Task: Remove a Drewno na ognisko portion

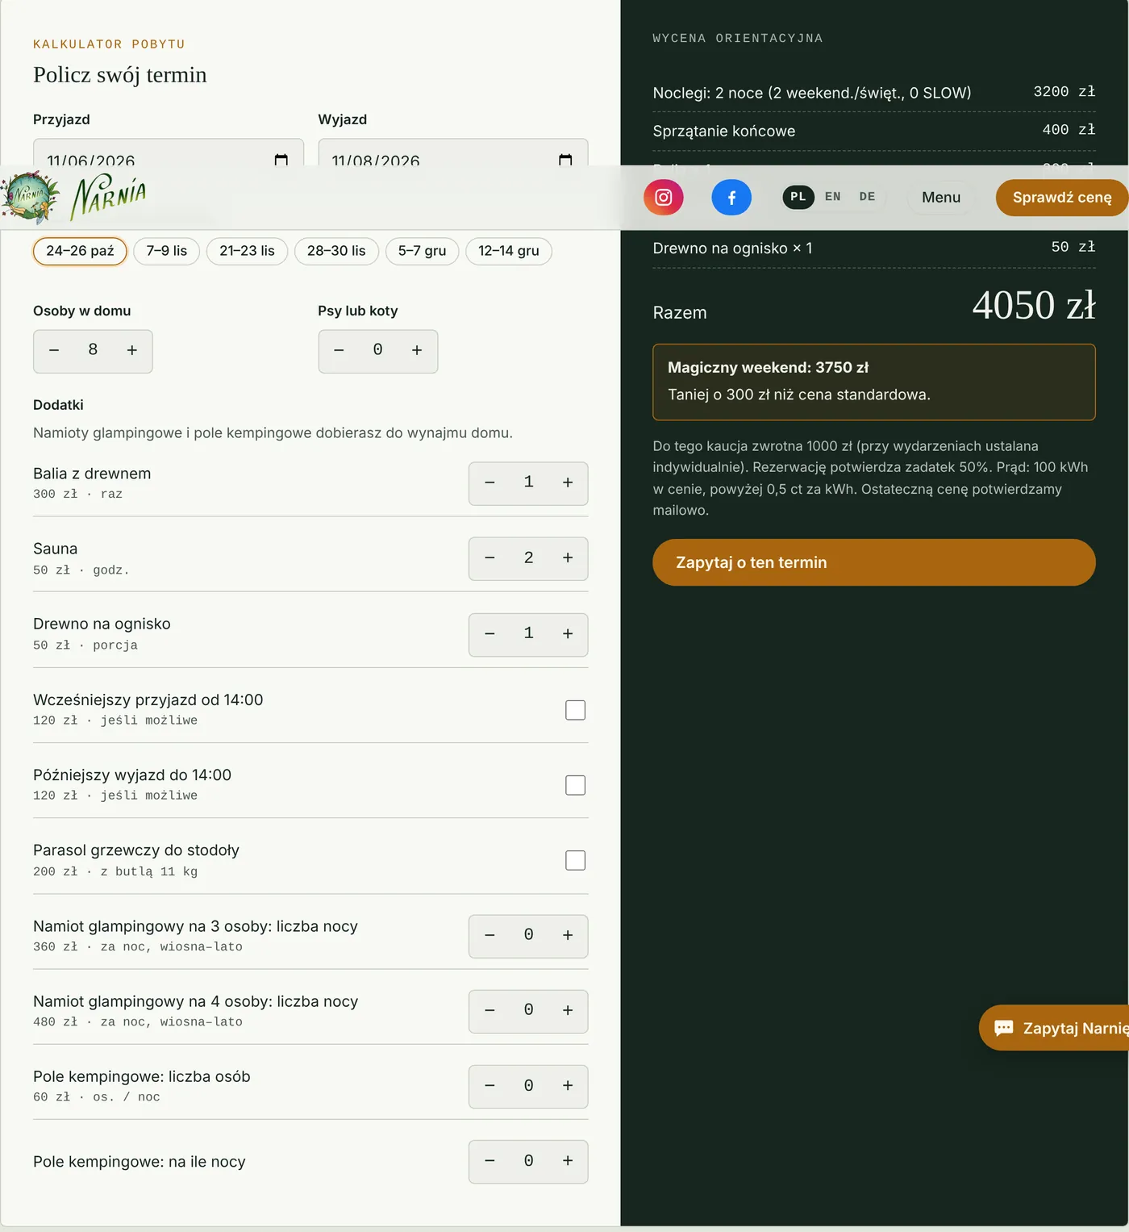Action: [x=490, y=634]
